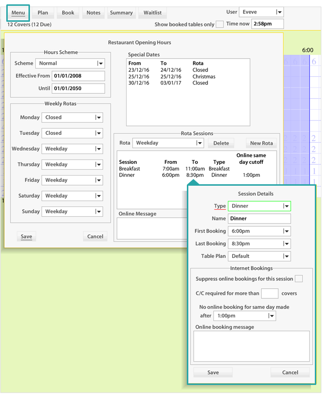Expand the Scheme dropdown set to Normal
This screenshot has height=398, width=324.
[x=70, y=63]
